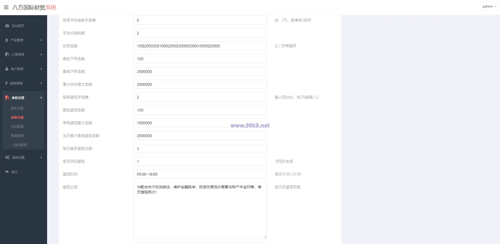Open the 二维码管理 submenu item
The height and width of the screenshot is (244, 500).
coord(19,145)
